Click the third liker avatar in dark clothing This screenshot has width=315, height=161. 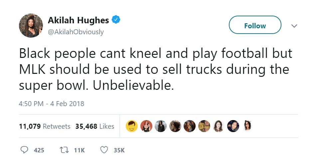point(161,126)
